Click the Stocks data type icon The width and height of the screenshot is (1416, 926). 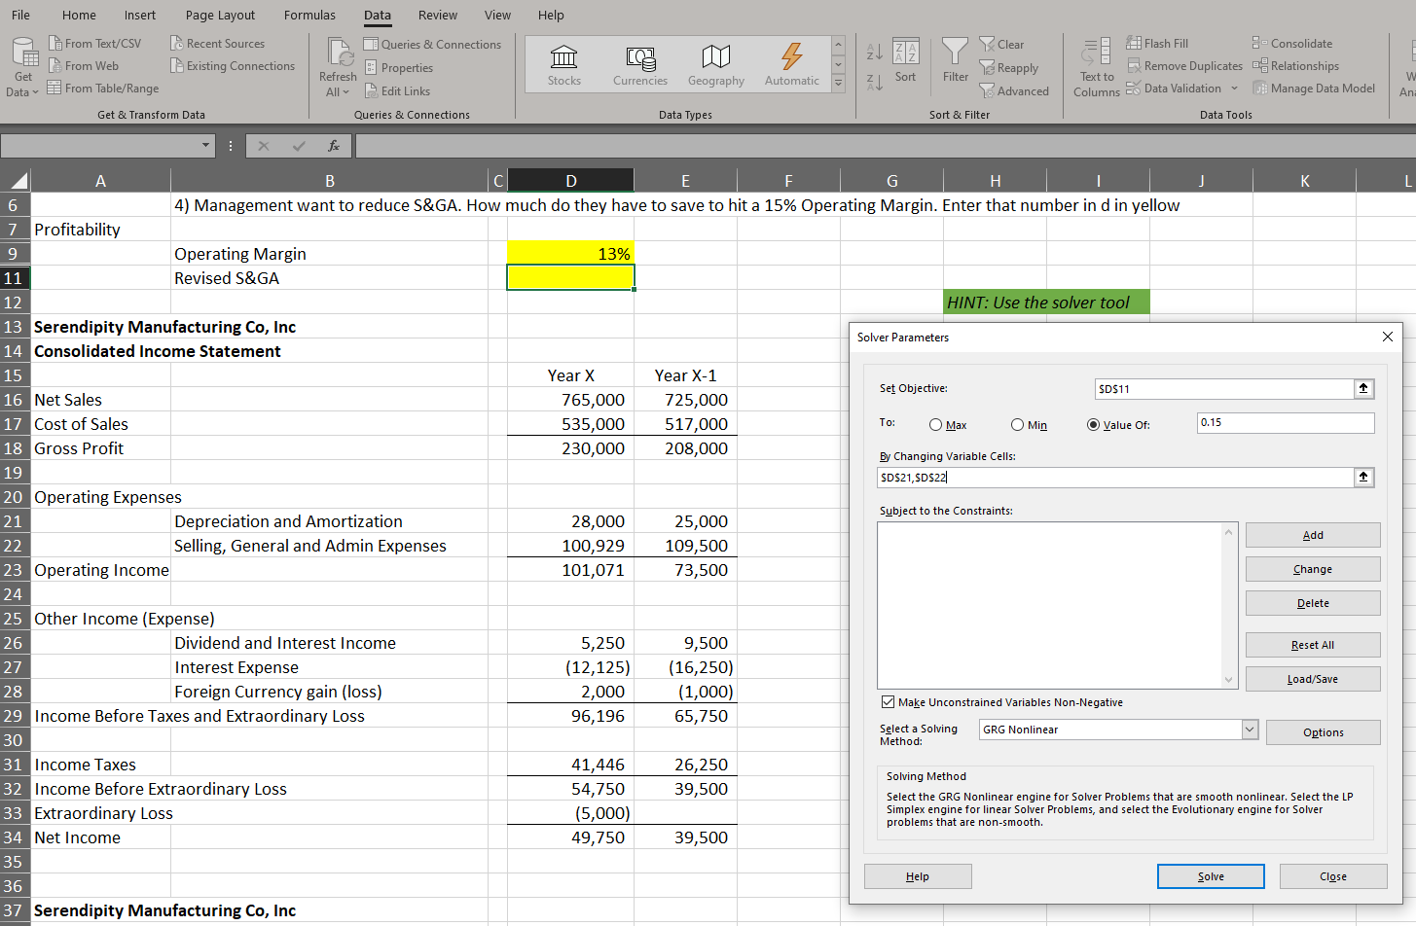(x=563, y=56)
